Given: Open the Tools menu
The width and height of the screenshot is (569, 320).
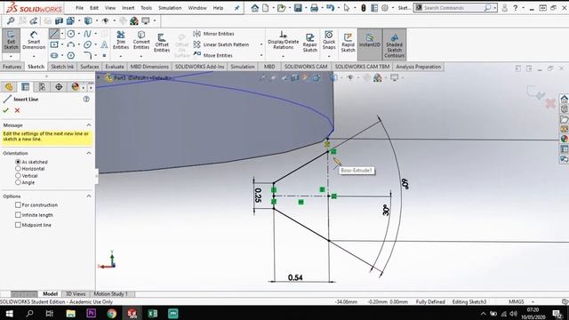Looking at the screenshot, I should click(146, 8).
